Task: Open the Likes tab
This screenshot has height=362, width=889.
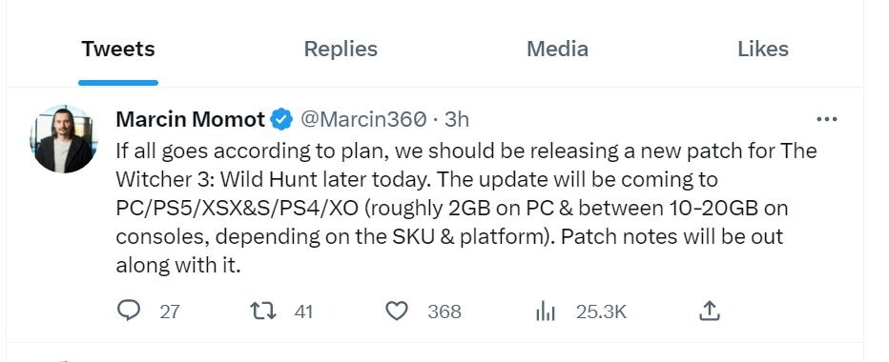Action: (762, 49)
